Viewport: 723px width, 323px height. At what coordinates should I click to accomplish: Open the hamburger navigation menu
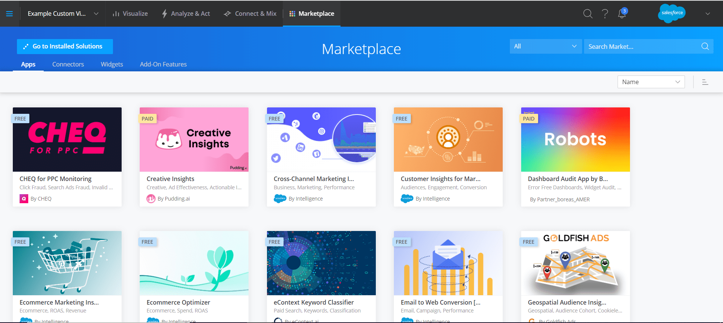[9, 14]
